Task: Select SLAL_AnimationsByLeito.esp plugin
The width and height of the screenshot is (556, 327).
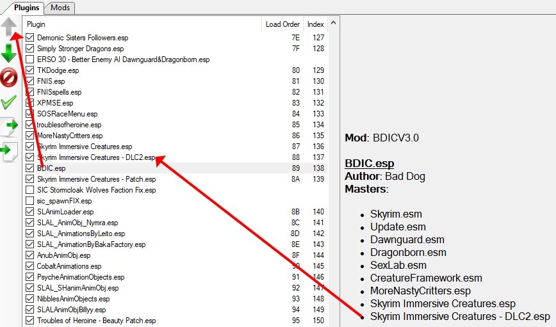Action: coord(176,234)
